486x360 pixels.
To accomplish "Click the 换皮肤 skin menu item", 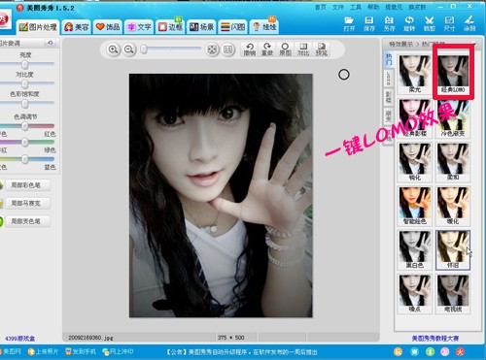I will (x=417, y=7).
